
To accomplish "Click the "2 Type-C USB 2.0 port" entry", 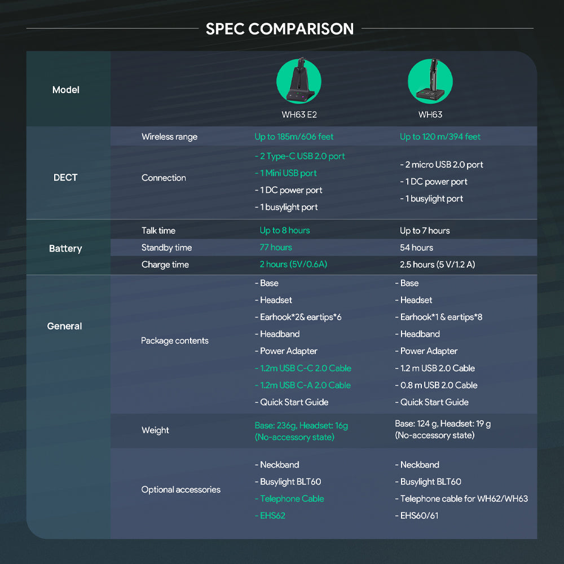I will (x=299, y=156).
